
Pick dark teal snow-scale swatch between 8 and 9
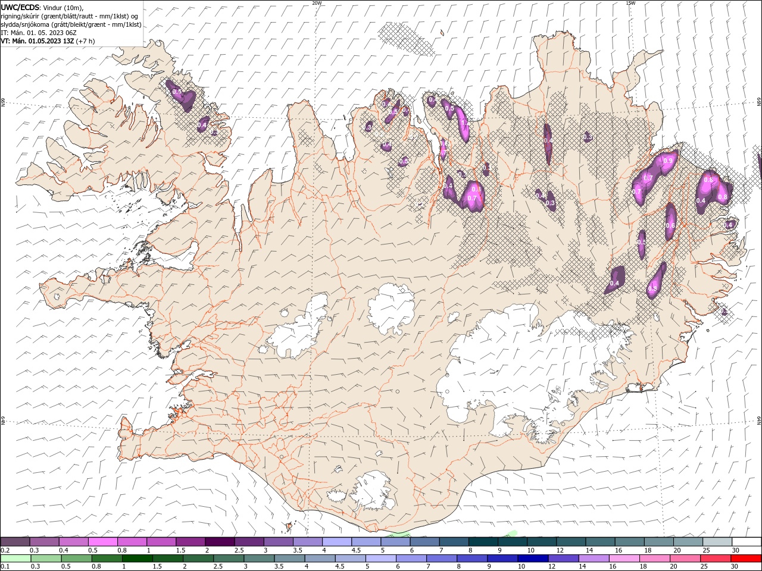[483, 541]
